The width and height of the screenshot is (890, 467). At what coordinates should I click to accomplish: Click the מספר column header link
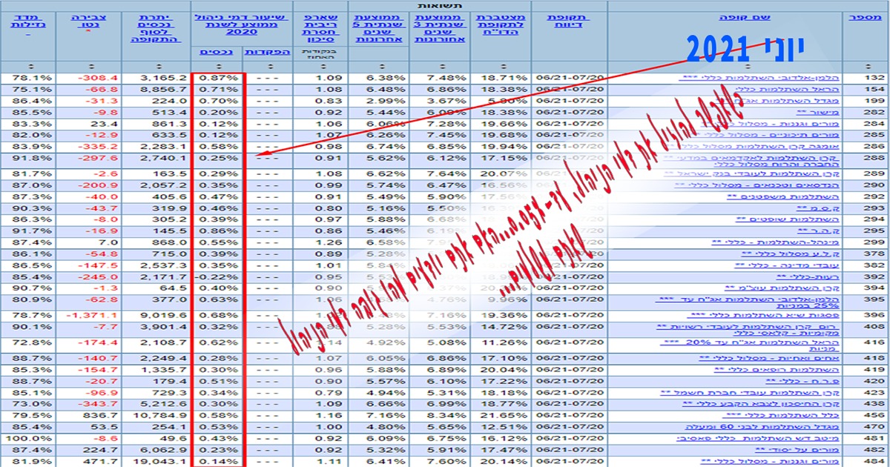(866, 16)
